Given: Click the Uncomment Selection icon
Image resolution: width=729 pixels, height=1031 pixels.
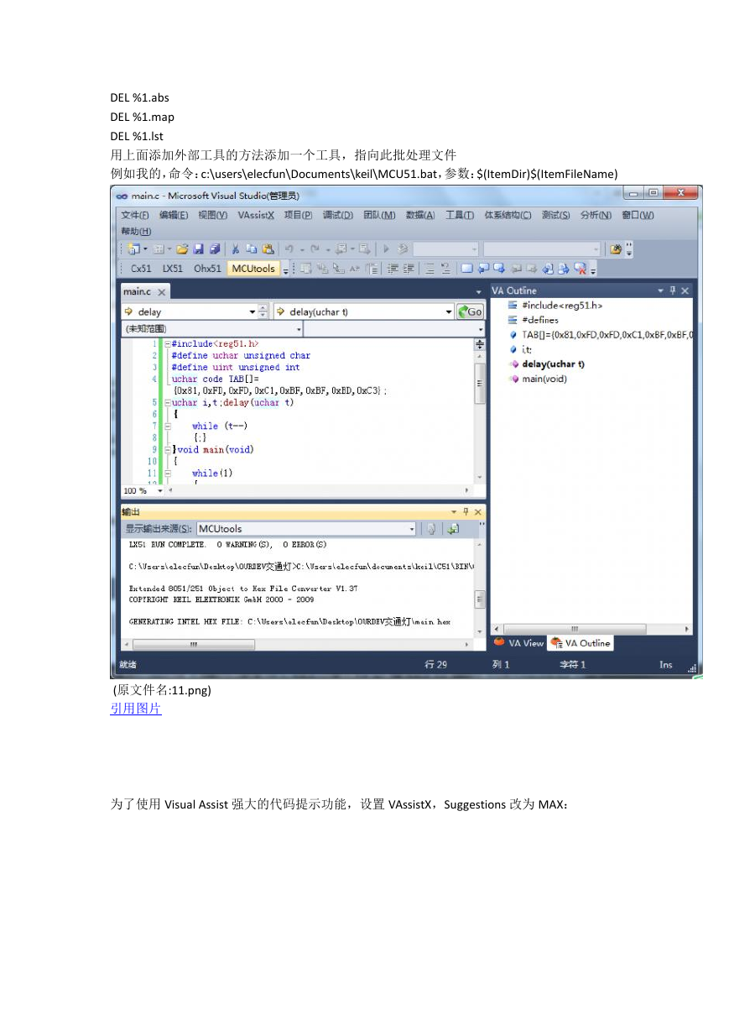Looking at the screenshot, I should tap(445, 269).
